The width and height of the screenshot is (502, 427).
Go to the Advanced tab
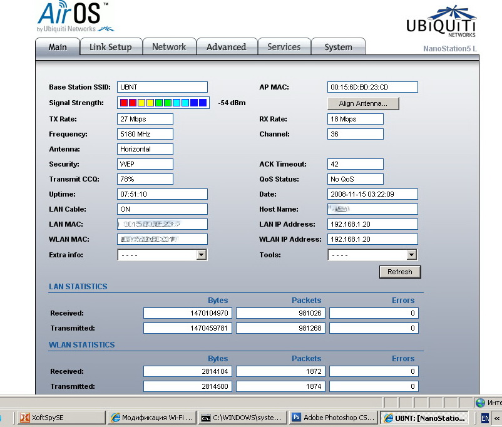226,47
